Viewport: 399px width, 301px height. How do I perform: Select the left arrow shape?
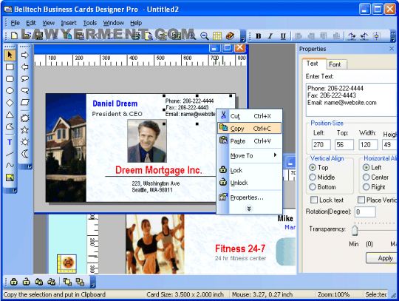coord(24,67)
